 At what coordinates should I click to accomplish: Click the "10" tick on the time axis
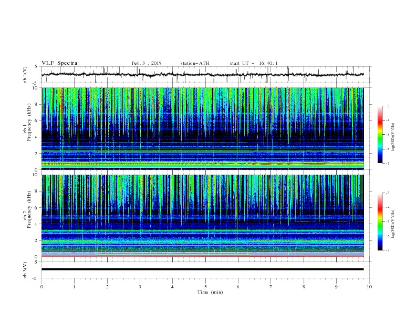coord(369,287)
